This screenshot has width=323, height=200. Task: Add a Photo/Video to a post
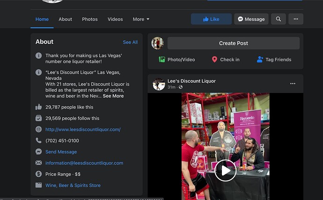(177, 60)
